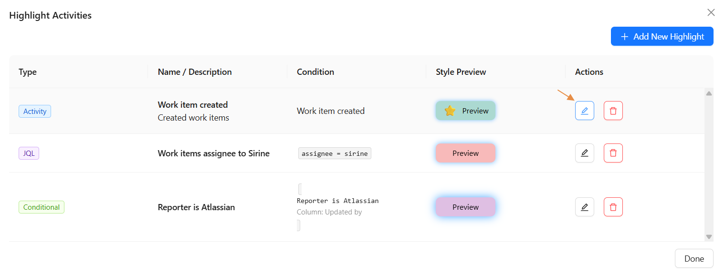Click the star icon in green preview
Screen dimensions: 725x275
coord(450,111)
